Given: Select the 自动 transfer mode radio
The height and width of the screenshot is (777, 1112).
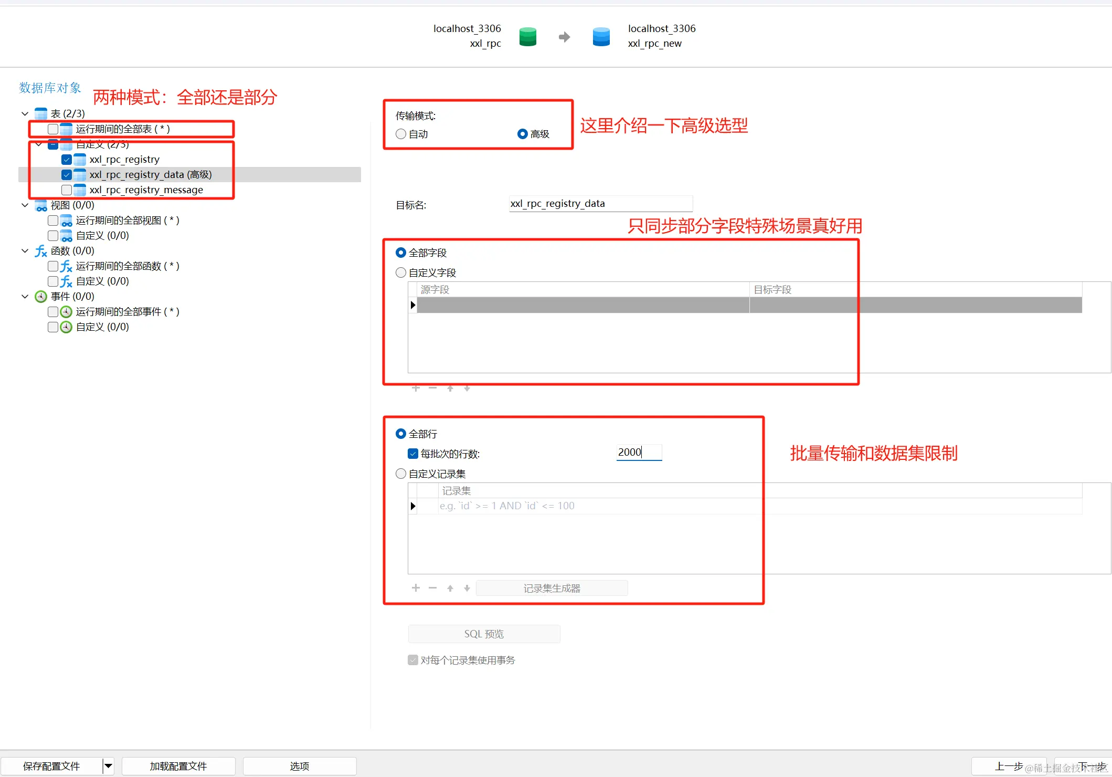Looking at the screenshot, I should click(x=401, y=134).
